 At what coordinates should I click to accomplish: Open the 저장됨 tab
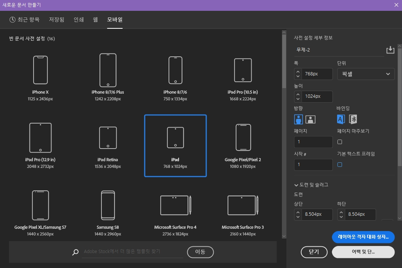tap(57, 19)
